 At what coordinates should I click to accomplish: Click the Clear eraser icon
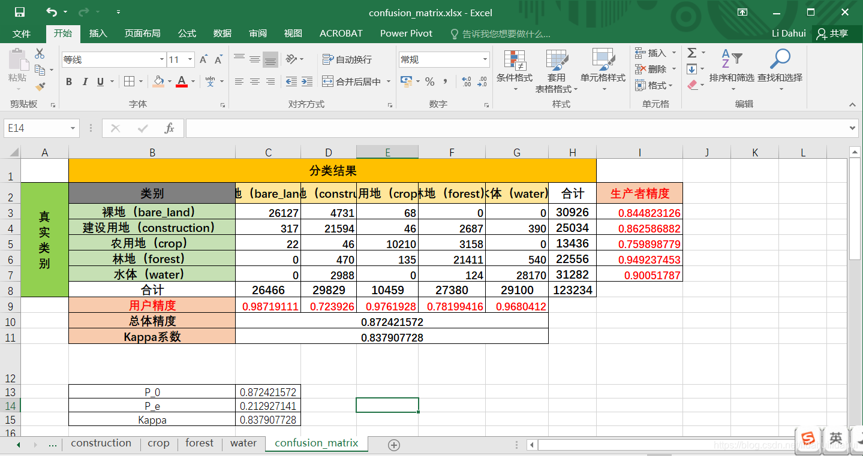pos(692,85)
